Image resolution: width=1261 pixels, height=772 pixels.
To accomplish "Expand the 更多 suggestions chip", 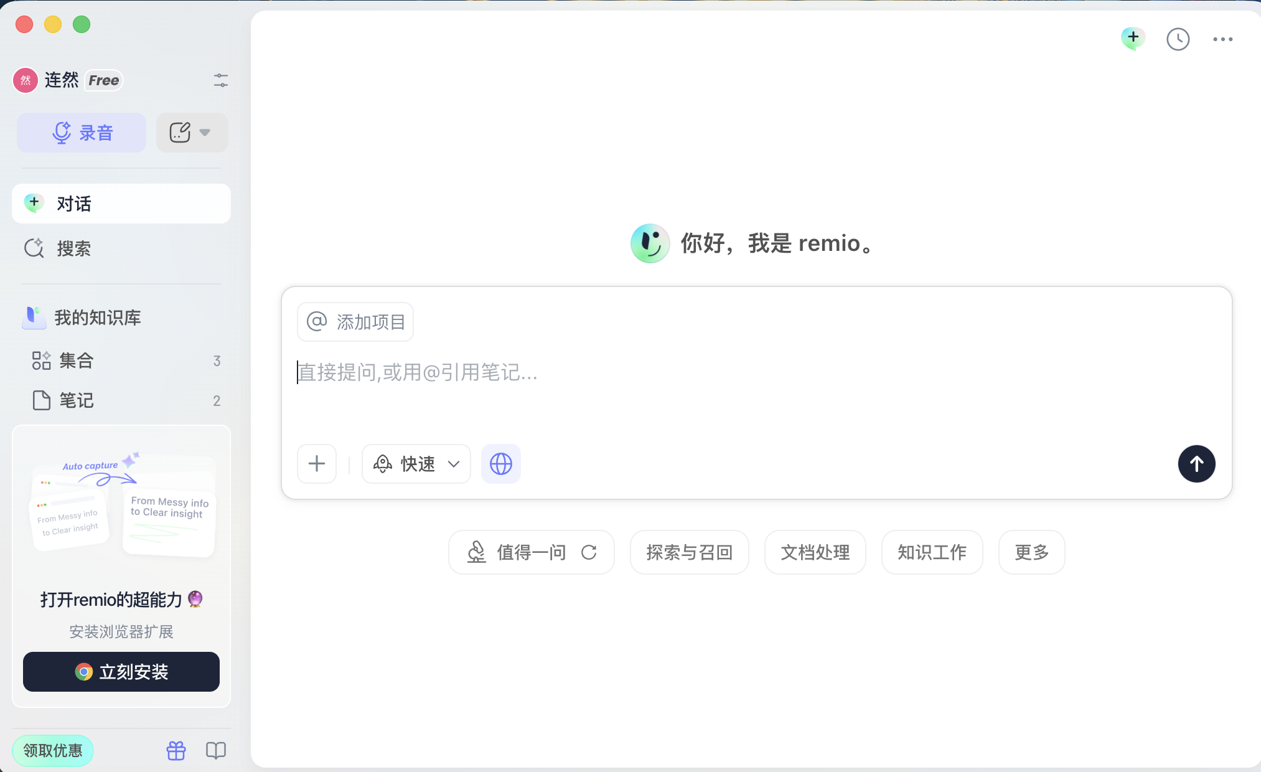I will pos(1031,552).
